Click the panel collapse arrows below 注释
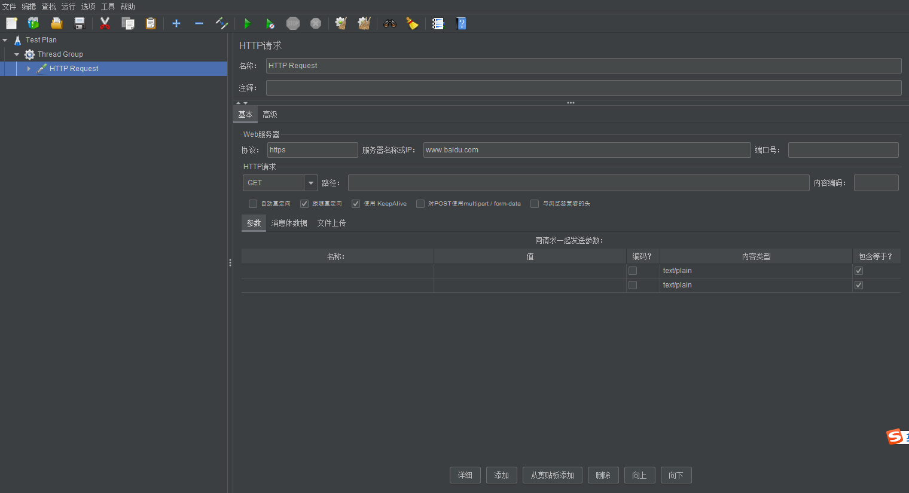The height and width of the screenshot is (493, 909). pos(242,103)
